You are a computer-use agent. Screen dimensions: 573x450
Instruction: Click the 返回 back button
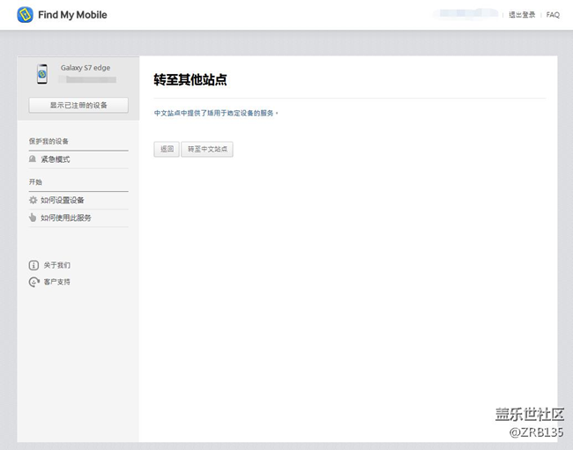tap(167, 149)
